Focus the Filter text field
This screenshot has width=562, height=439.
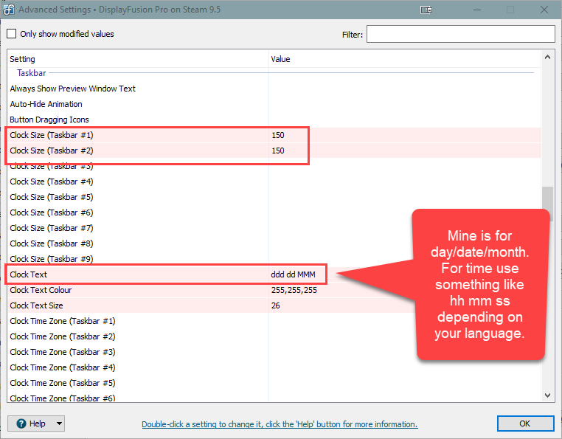point(460,34)
